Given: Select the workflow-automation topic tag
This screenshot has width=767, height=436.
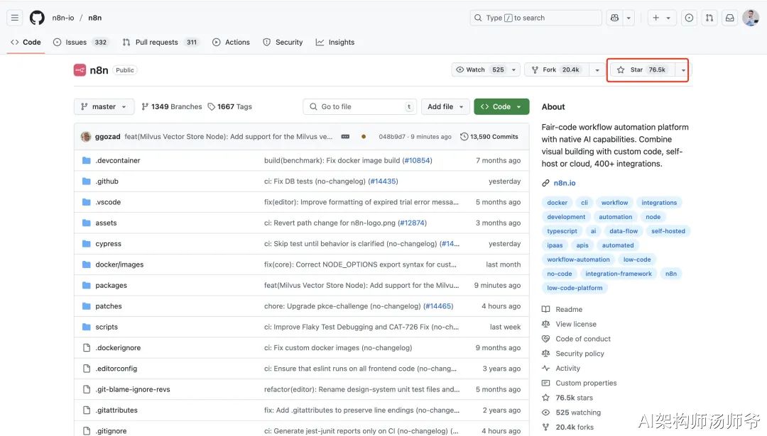Looking at the screenshot, I should (578, 259).
